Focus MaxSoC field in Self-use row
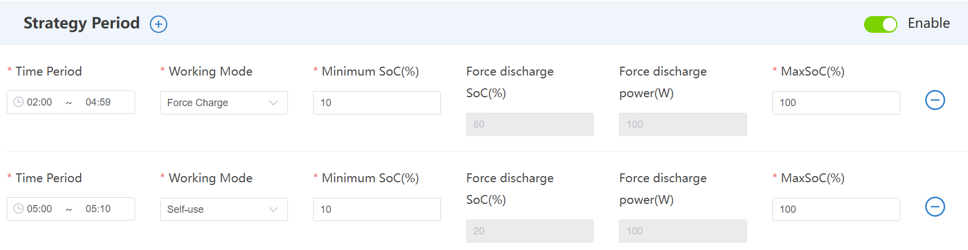968x250 pixels. point(836,209)
